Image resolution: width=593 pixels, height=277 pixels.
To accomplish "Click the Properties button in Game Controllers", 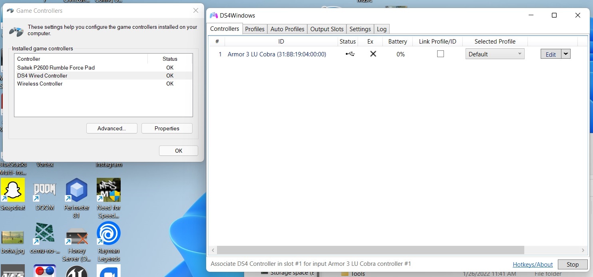I will [x=167, y=128].
